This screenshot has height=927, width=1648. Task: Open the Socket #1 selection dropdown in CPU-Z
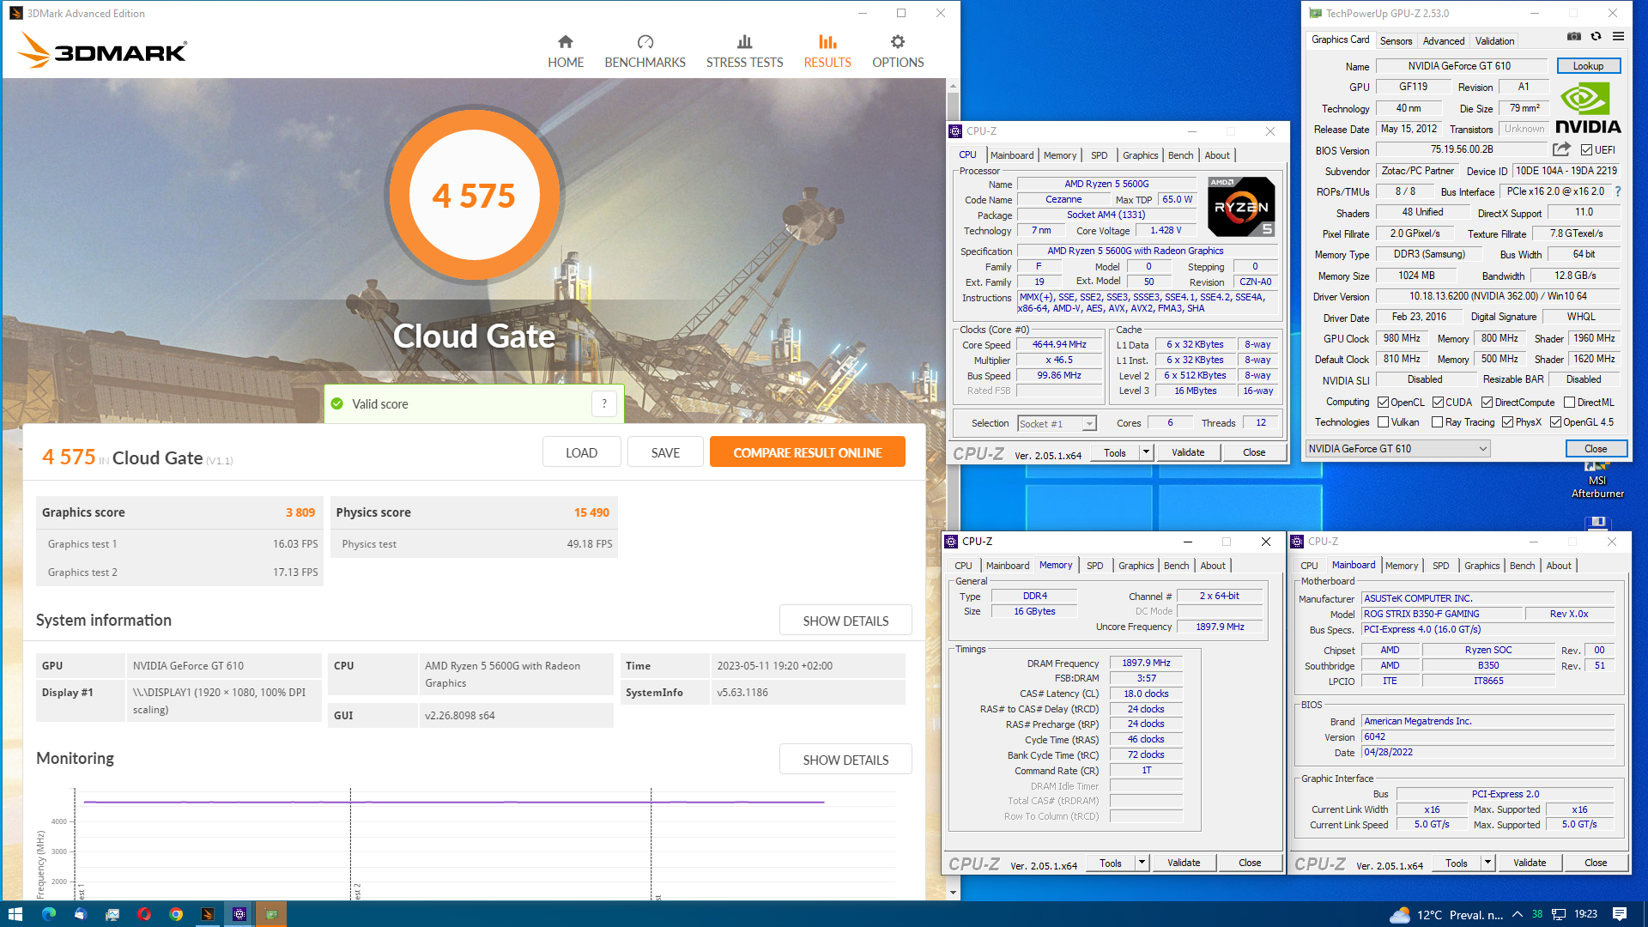(x=1057, y=423)
